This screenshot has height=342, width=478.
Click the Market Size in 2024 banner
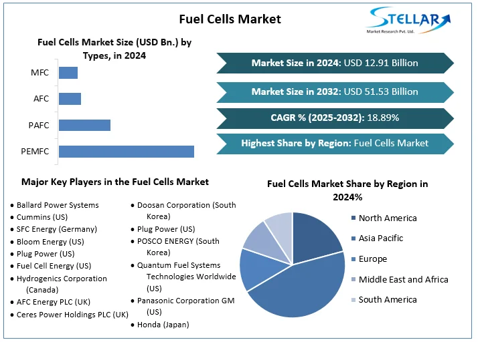click(x=335, y=63)
